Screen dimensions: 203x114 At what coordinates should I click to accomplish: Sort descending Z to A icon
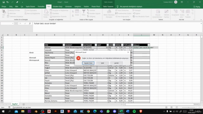(x=73, y=16)
